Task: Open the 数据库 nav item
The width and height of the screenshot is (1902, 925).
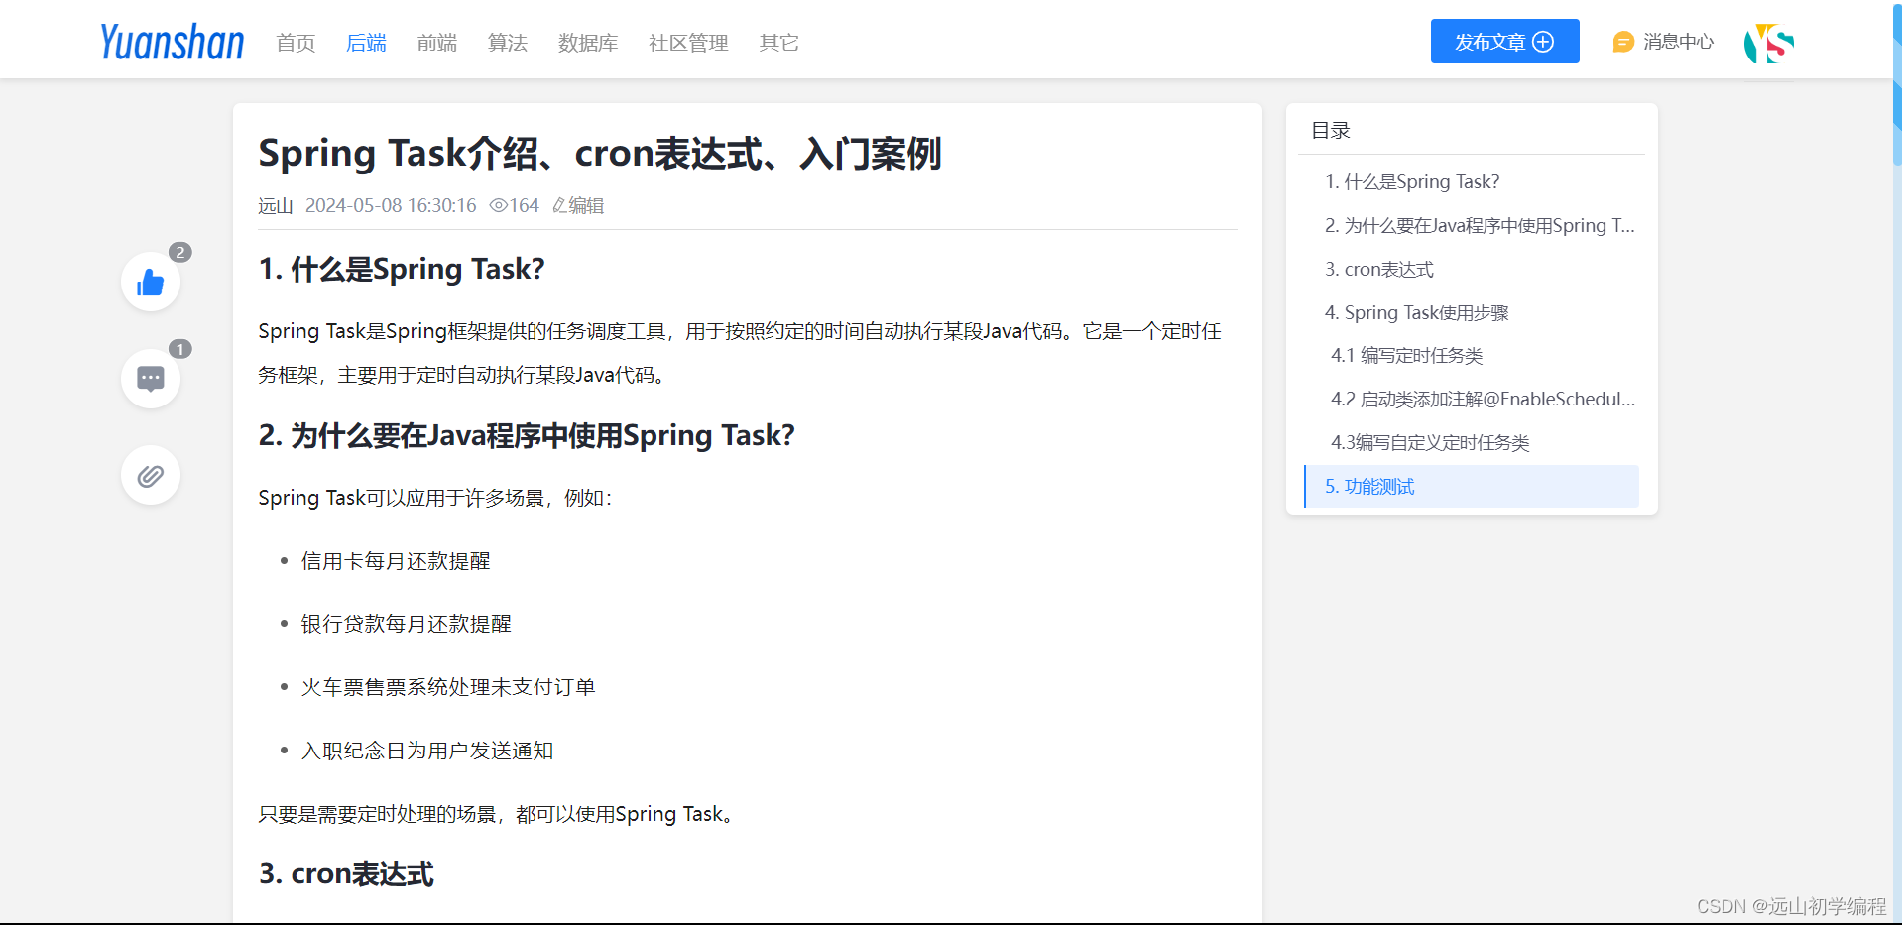Action: 588,43
